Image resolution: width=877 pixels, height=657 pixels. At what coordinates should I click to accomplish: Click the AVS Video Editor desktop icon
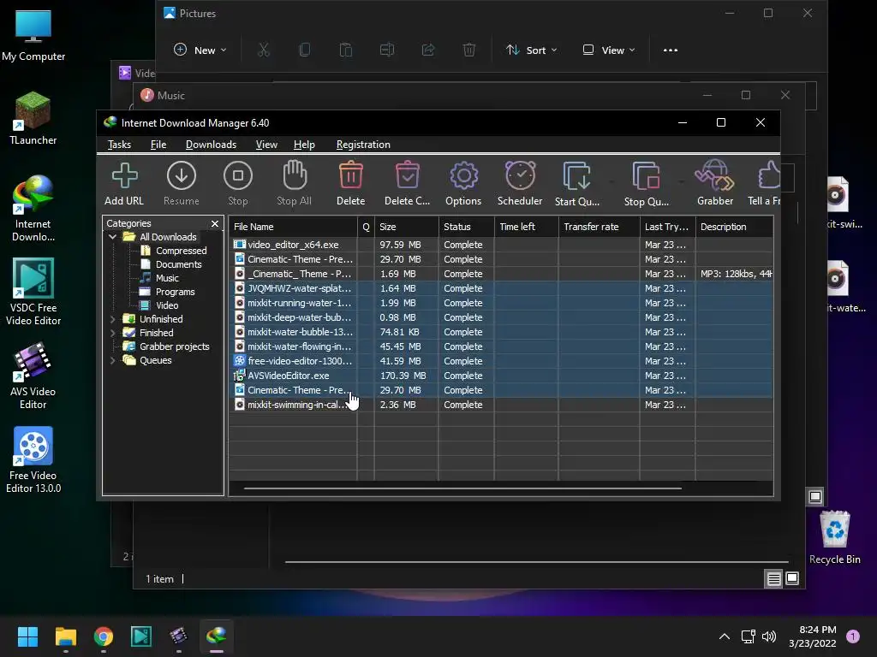tap(33, 376)
